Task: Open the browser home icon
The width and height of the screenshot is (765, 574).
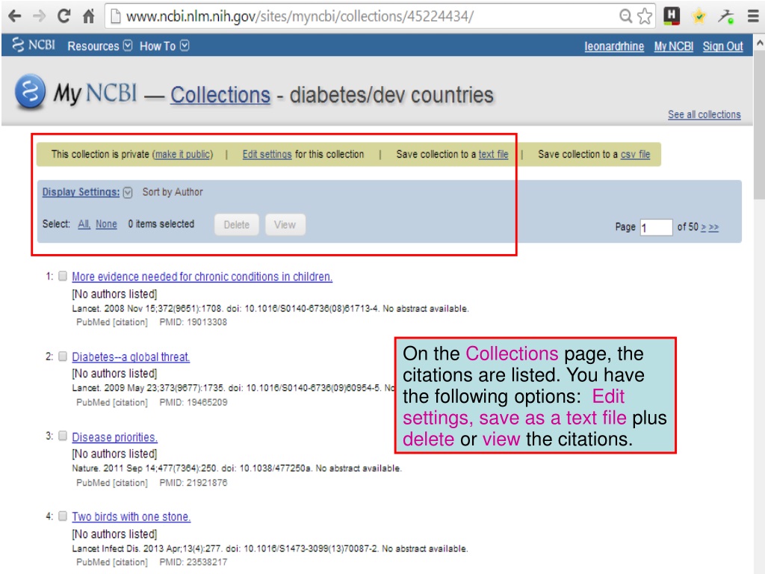Action: pyautogui.click(x=88, y=16)
